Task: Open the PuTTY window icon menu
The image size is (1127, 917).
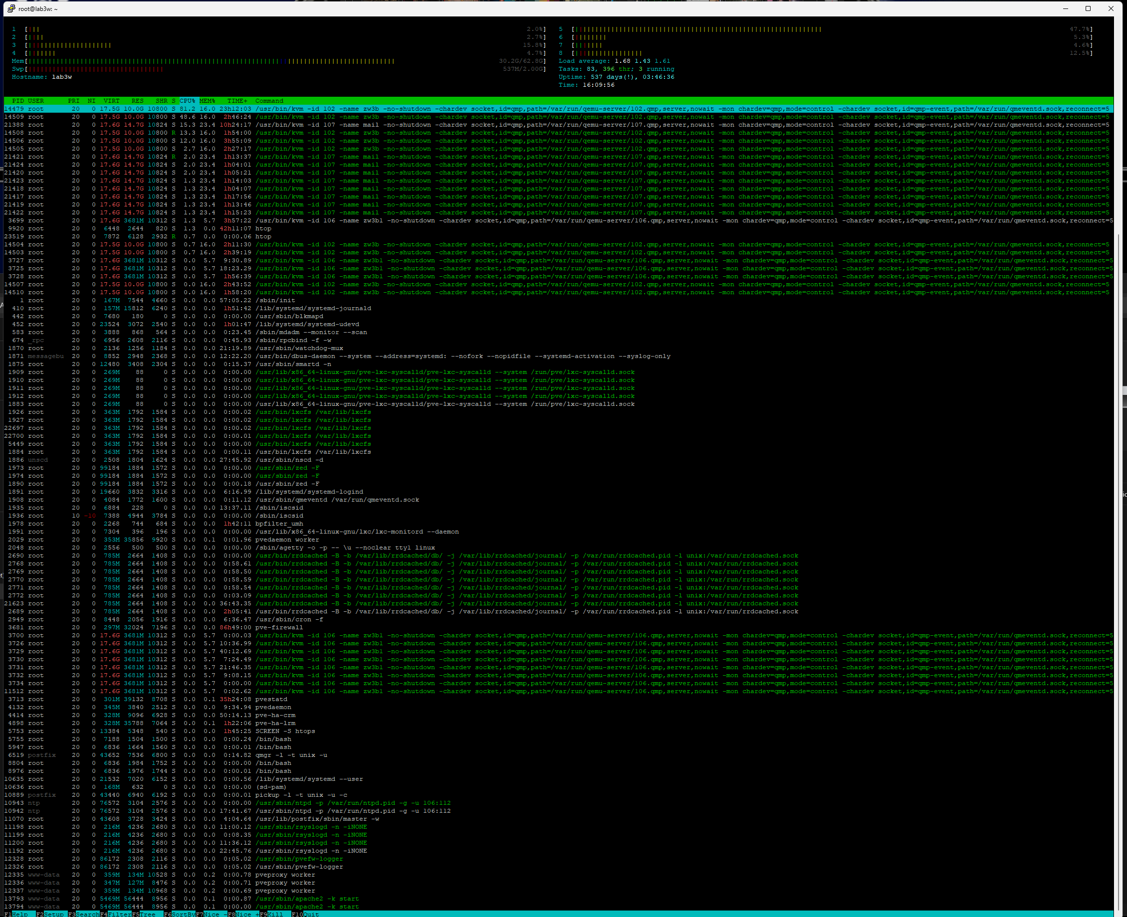Action: 10,8
